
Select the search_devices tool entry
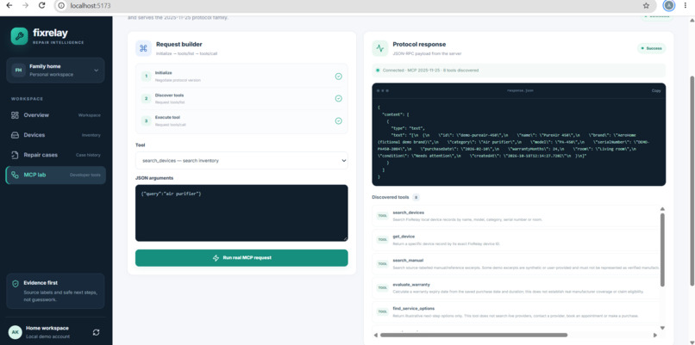point(516,216)
